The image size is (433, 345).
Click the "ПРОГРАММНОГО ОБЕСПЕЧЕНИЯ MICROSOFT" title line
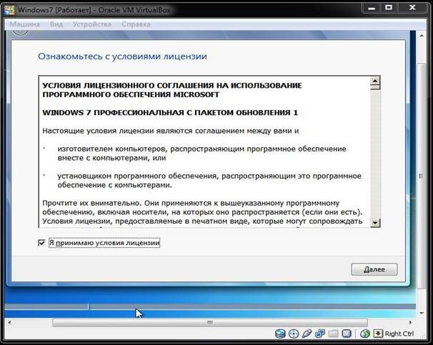click(131, 95)
